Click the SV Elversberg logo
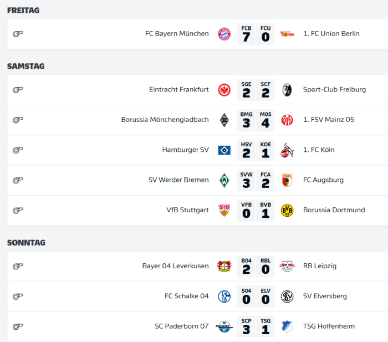The image size is (388, 342). click(287, 297)
